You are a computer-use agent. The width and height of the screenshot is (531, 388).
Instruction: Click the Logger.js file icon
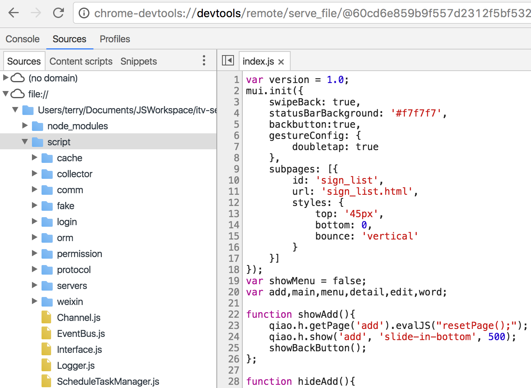pos(46,365)
